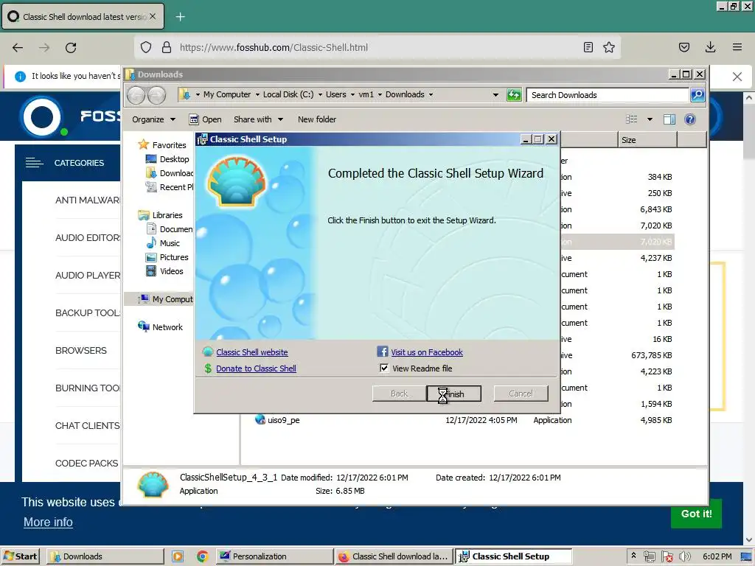Screen dimensions: 755x566
Task: Click the Got it! cookie button
Action: [696, 514]
